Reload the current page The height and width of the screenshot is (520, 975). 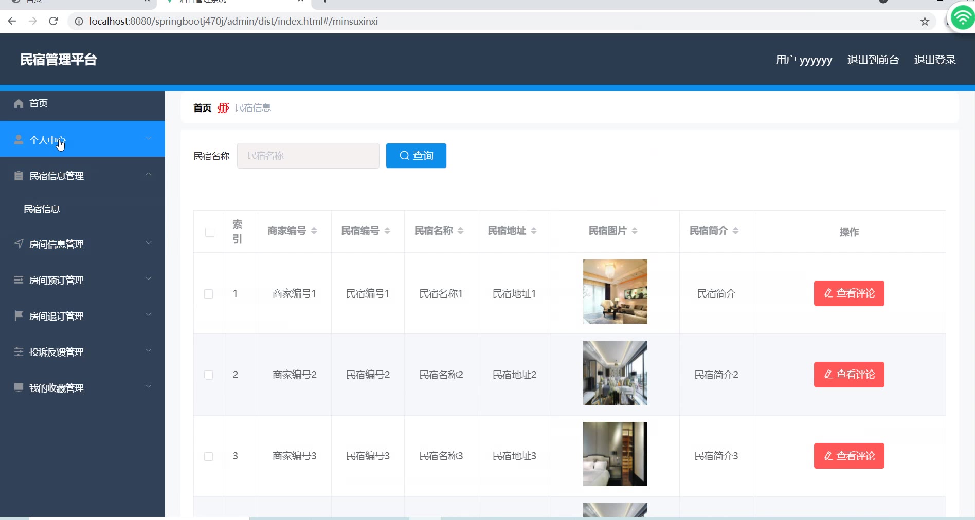point(53,21)
